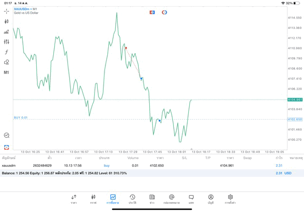Open the candlestick chart type icon
Viewport: 304px width, 212px height.
(x=7, y=21)
